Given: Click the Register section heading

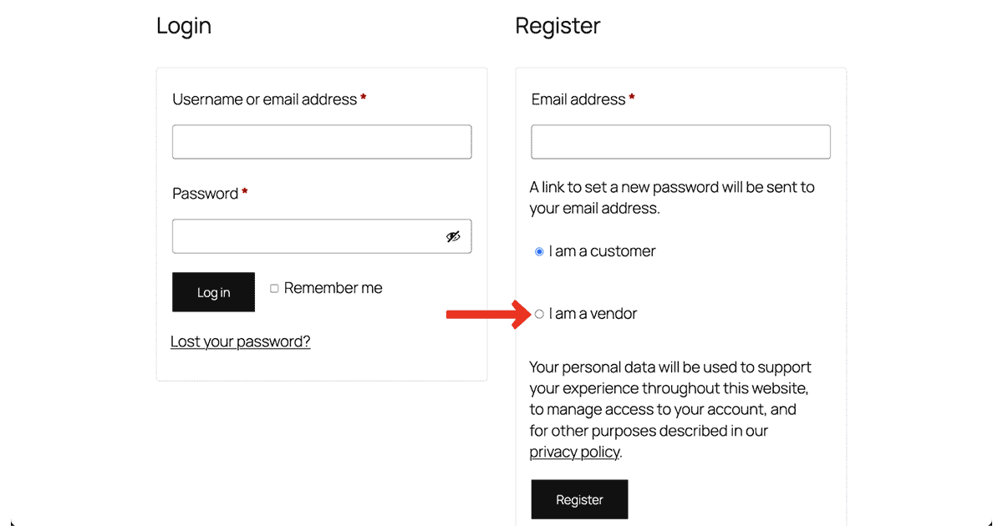Looking at the screenshot, I should (x=558, y=26).
